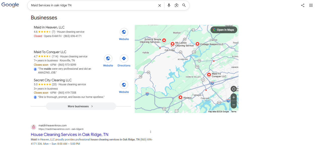The width and height of the screenshot is (315, 150).
Task: Open House Cleaning Services in Oak Ridge link
Action: (69, 134)
